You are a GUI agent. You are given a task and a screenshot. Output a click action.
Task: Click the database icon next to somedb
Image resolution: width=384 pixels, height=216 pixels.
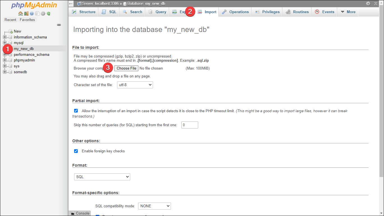click(10, 72)
